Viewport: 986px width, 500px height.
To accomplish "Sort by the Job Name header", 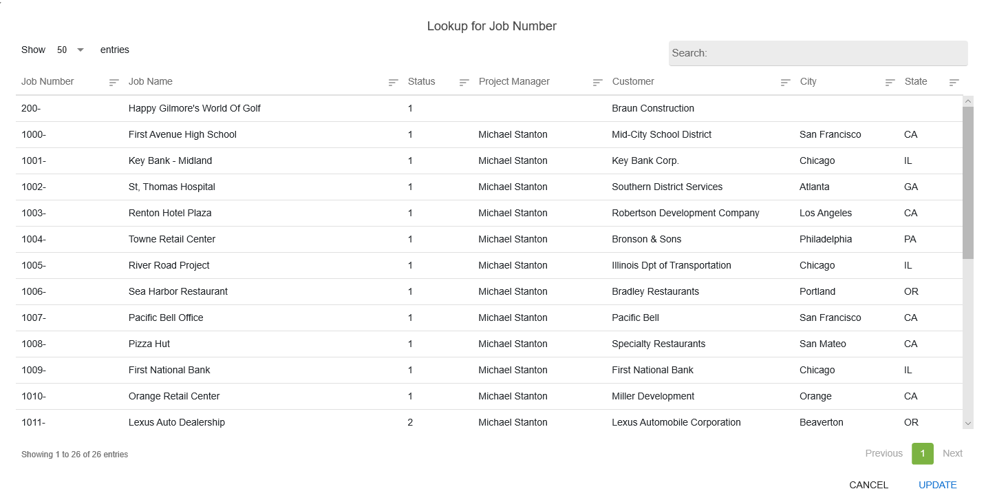I will [x=151, y=81].
